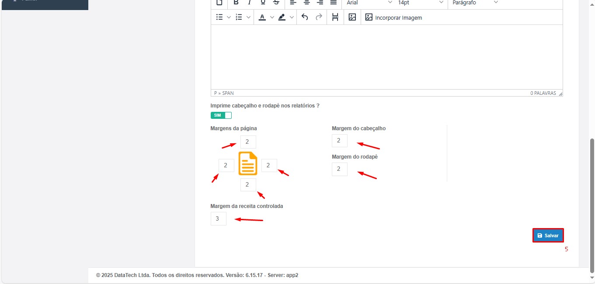Click the redo arrow icon
Image resolution: width=595 pixels, height=284 pixels.
pos(319,17)
